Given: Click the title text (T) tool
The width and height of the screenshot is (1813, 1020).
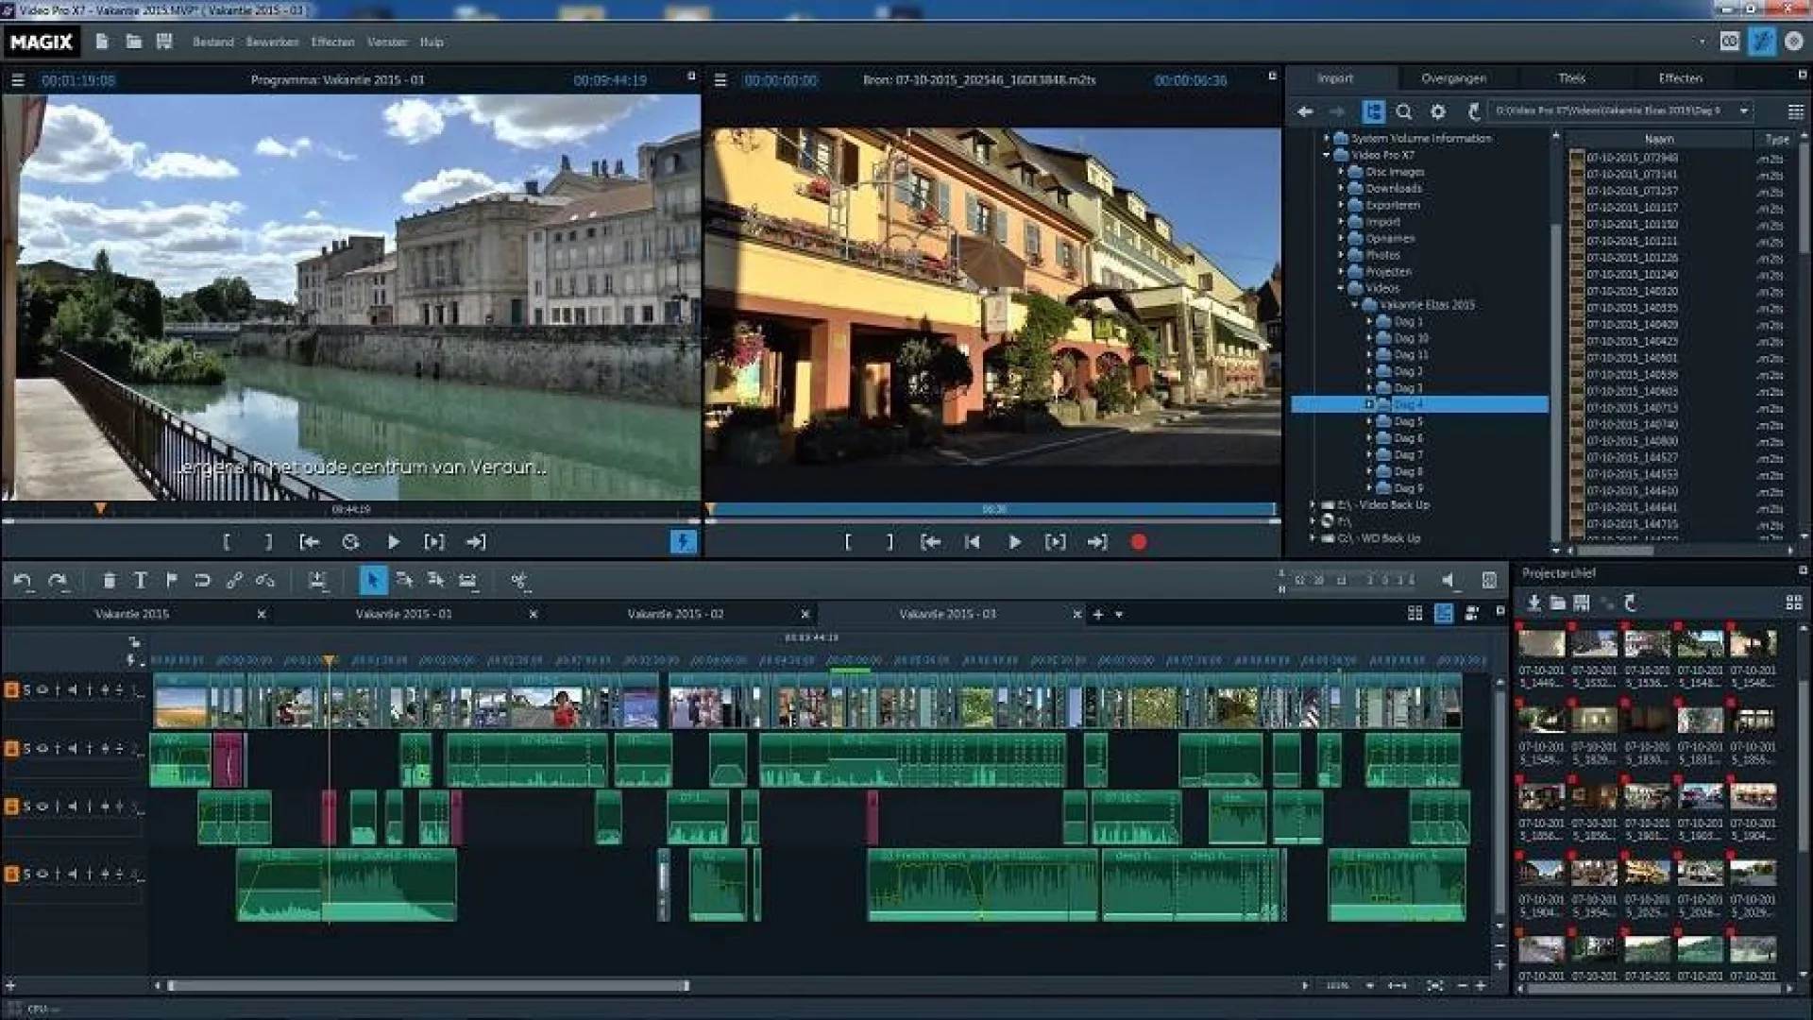Looking at the screenshot, I should click(x=140, y=581).
